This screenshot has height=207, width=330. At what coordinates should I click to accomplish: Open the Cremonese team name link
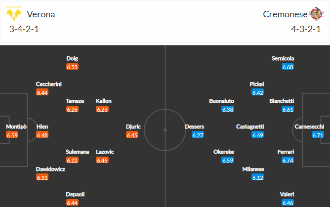(285, 14)
